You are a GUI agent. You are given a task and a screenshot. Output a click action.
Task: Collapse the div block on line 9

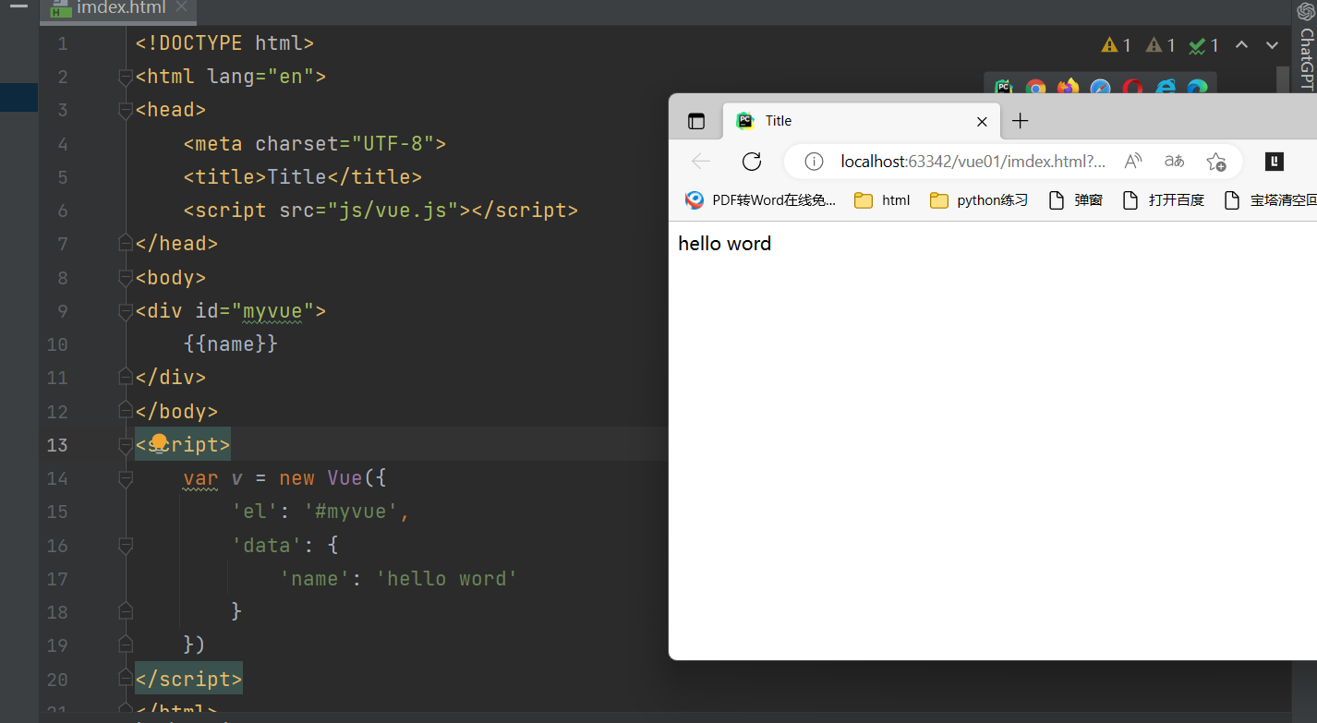[126, 311]
